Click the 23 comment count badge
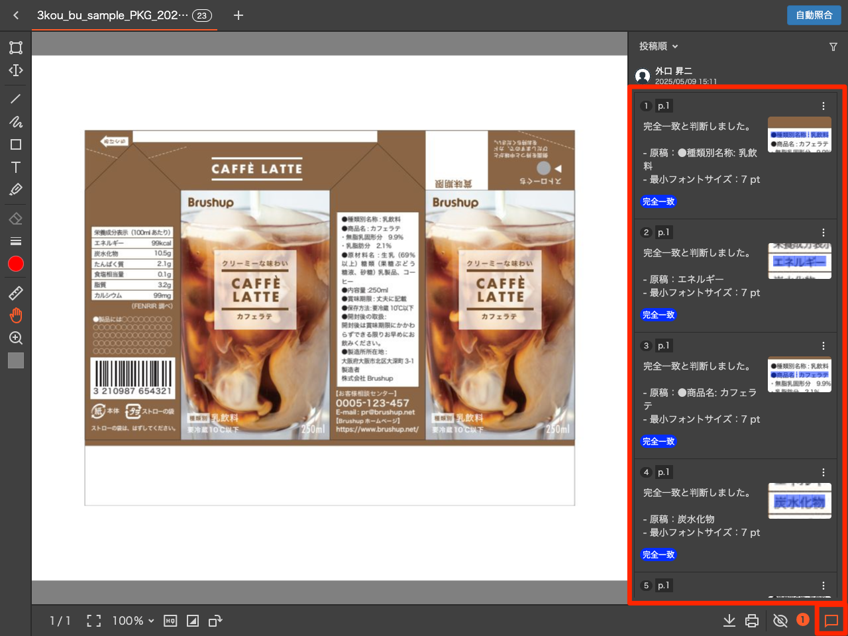This screenshot has width=848, height=636. pos(202,15)
